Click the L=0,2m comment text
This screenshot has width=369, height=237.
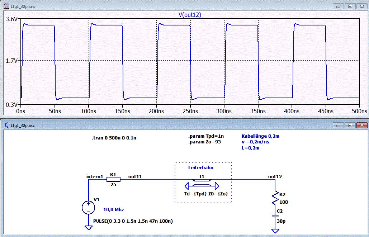[x=250, y=148]
